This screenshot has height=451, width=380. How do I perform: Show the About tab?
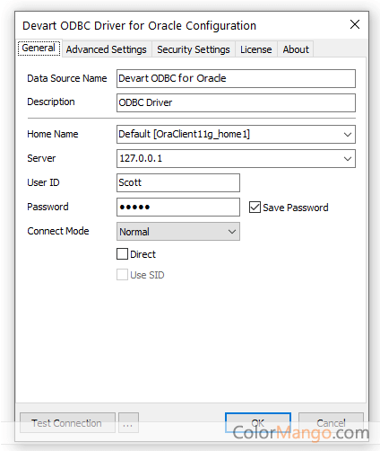point(296,49)
